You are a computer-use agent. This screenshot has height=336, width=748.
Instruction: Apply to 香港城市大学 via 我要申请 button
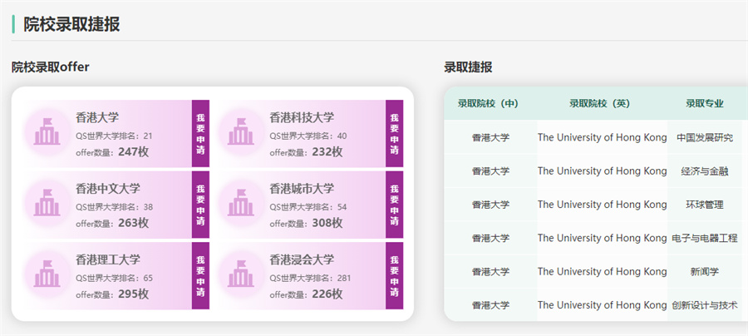tap(394, 205)
